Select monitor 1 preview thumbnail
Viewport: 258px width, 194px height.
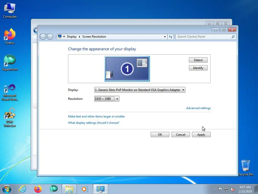127,69
